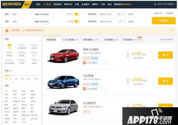Image resolution: width=178 pixels, height=125 pixels.
Task: Click 租车 for 雪佛兰科鲁兹
Action: [x=165, y=55]
